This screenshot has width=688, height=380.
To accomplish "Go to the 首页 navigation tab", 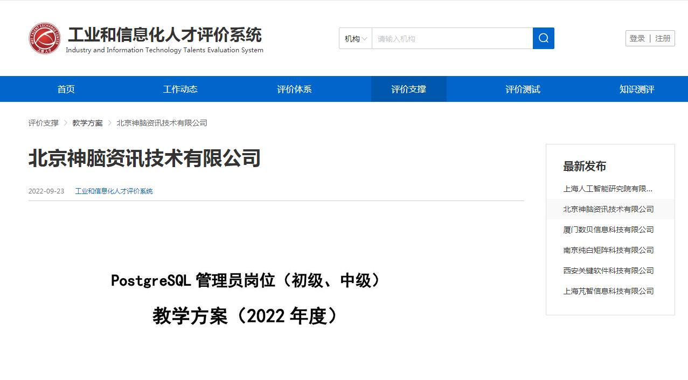I will 66,89.
